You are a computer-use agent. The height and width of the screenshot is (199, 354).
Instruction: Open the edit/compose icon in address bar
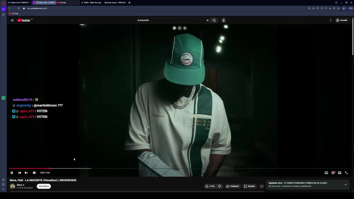coord(309,8)
